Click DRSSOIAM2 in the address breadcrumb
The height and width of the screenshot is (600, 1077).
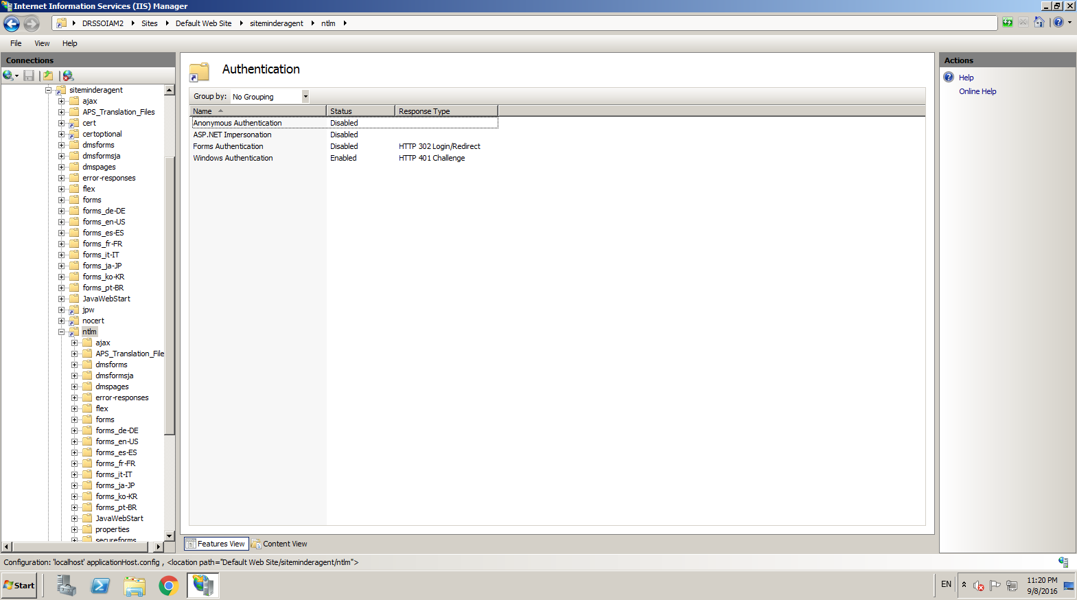coord(103,23)
